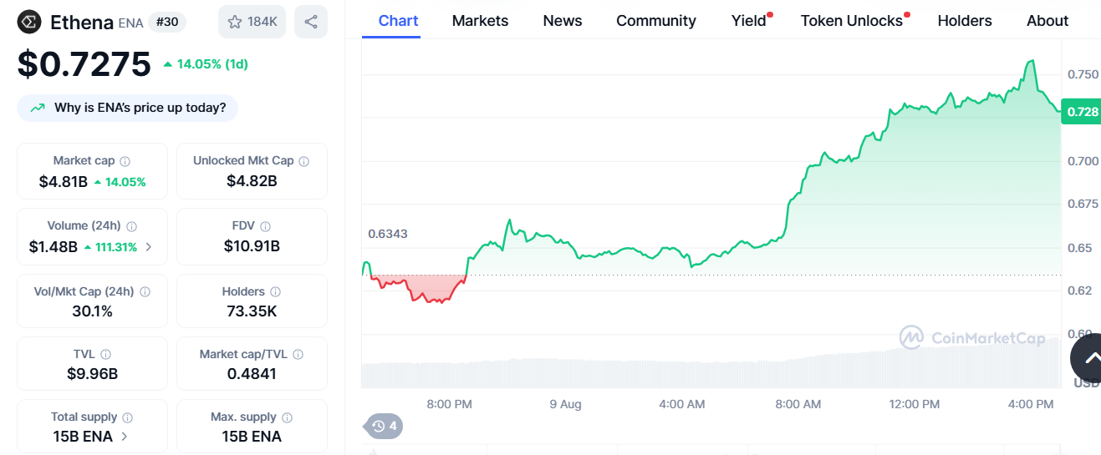Click the $4.81B market cap value
Viewport: 1101px width, 455px height.
(64, 181)
